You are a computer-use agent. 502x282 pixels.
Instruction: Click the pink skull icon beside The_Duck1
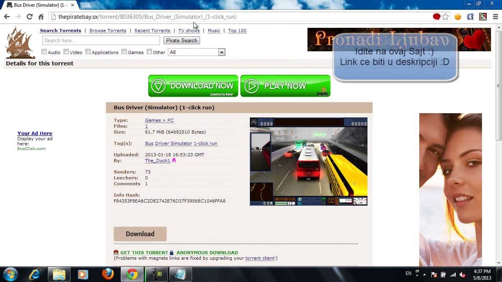click(x=174, y=161)
